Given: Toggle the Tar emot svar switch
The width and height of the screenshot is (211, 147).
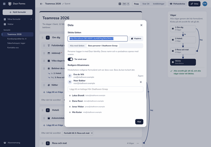Looking at the screenshot, I should click(x=70, y=59).
